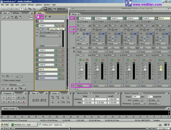The image size is (171, 130).
Task: Show Effects controls in Main panel
Action: tap(42, 17)
